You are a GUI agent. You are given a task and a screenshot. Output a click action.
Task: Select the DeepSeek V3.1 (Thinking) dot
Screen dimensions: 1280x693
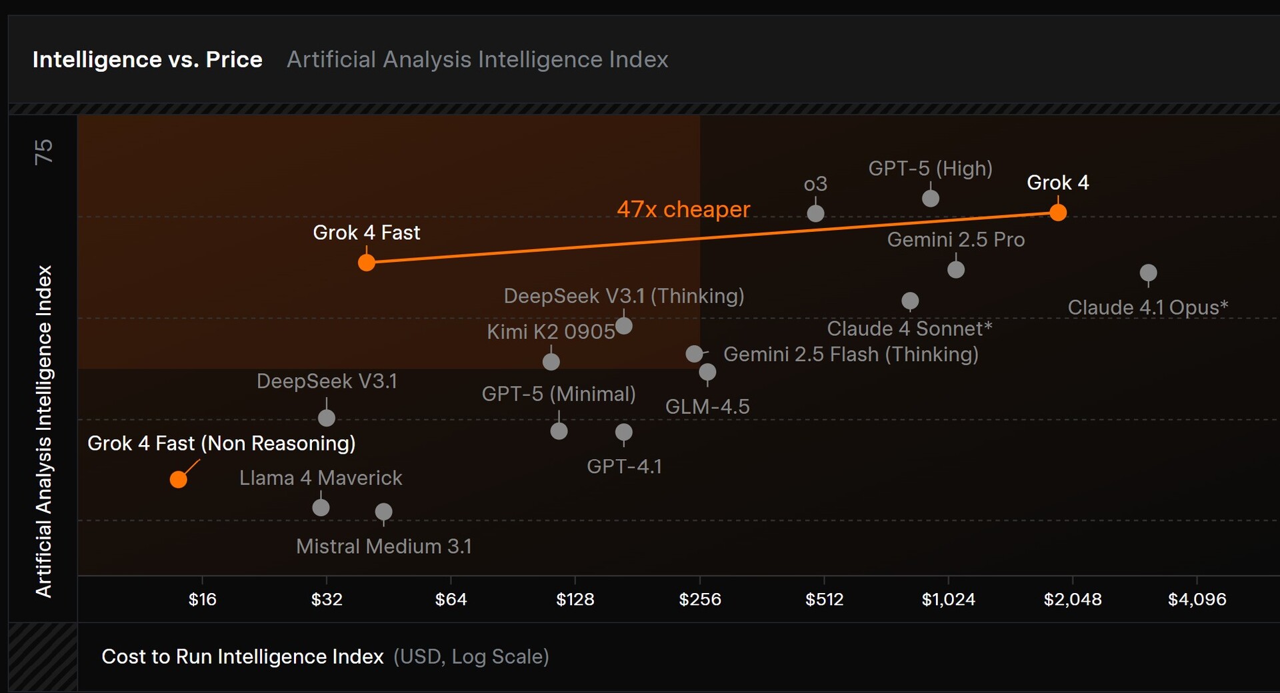click(x=624, y=326)
